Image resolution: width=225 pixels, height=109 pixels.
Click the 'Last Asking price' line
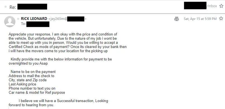[x=22, y=84]
